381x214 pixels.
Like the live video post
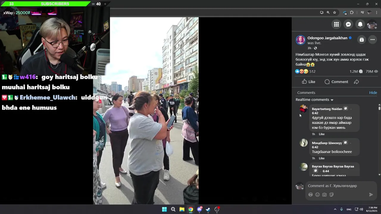pos(308,82)
